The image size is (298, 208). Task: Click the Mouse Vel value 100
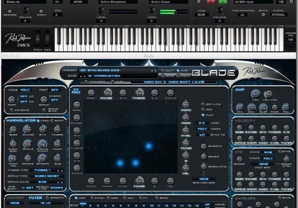pos(291,40)
